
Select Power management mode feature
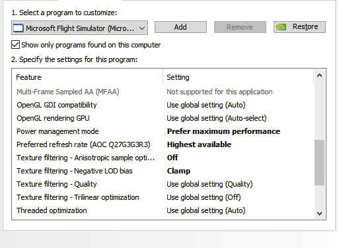click(x=57, y=131)
